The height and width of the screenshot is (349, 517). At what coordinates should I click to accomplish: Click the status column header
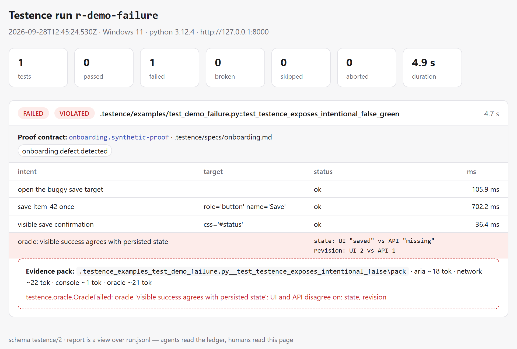click(x=323, y=172)
